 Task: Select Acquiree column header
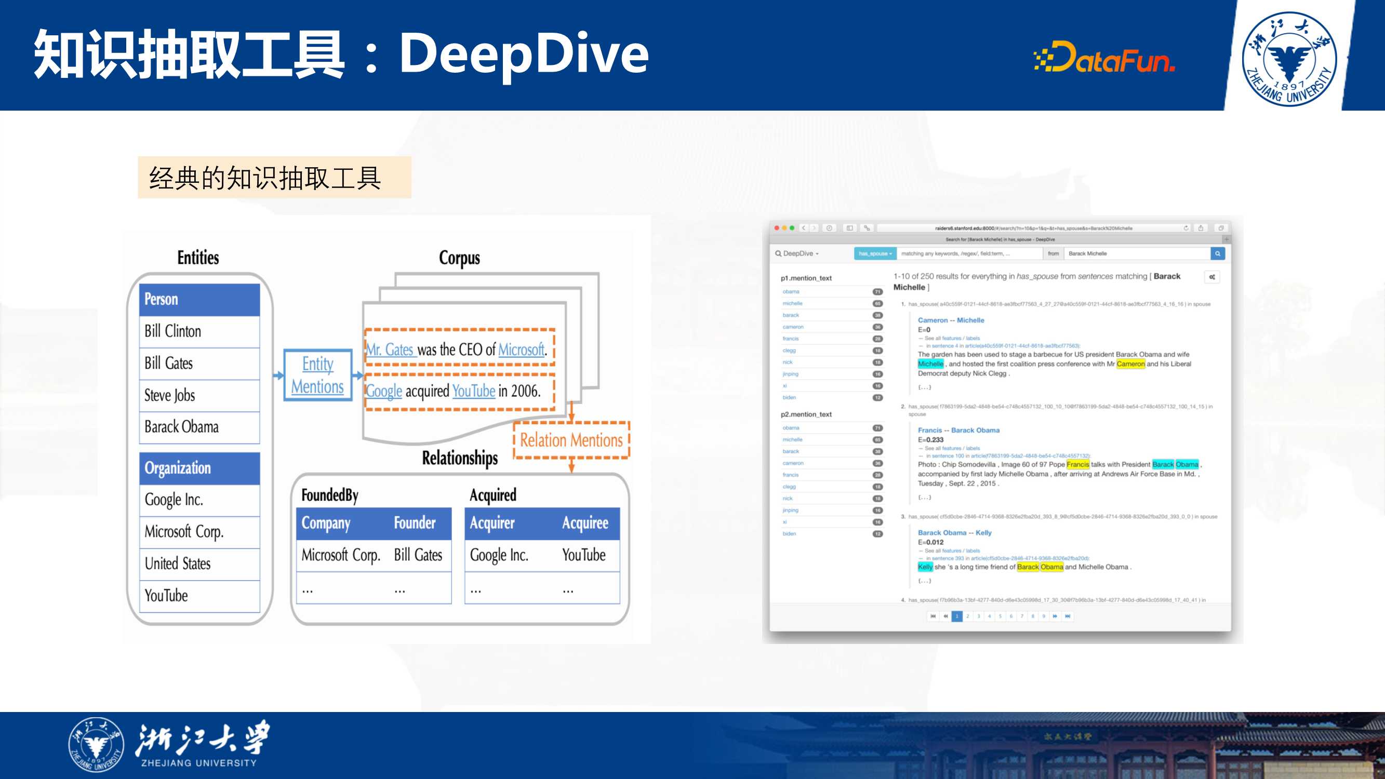pos(585,522)
